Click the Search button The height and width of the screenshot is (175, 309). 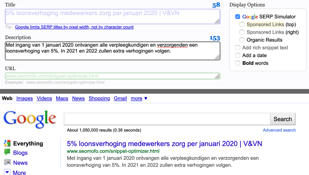[283, 119]
